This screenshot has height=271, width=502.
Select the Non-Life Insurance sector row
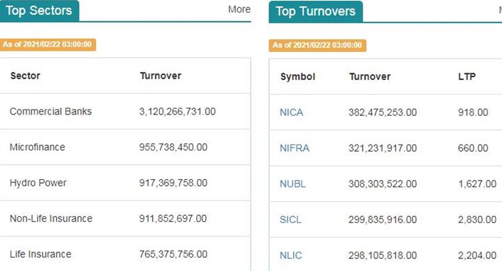coord(125,219)
